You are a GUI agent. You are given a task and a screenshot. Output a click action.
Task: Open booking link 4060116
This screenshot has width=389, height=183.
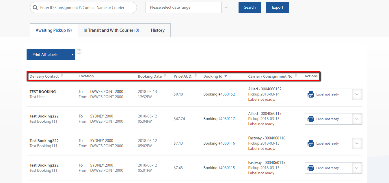pos(228,143)
